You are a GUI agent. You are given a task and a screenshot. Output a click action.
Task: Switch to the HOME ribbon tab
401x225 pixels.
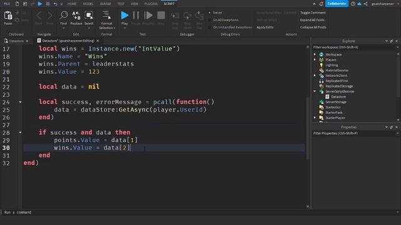coord(72,4)
